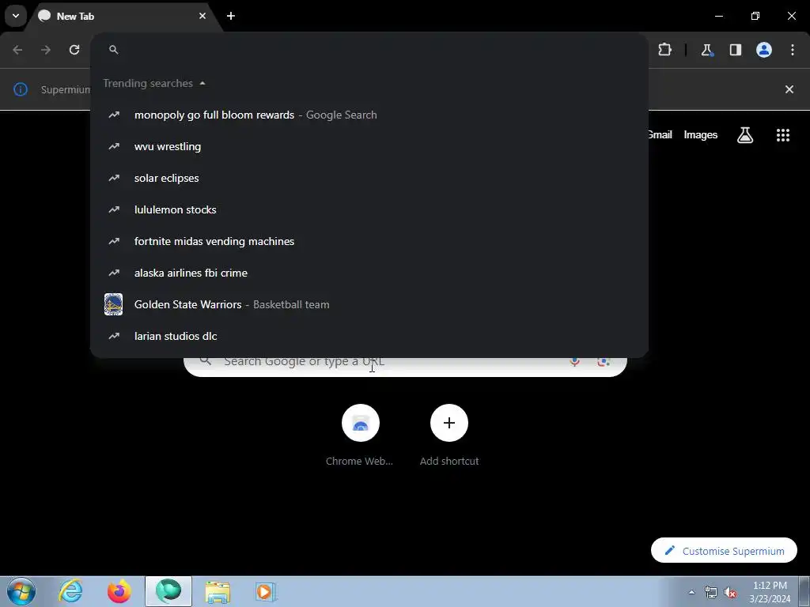Viewport: 810px width, 607px height.
Task: Click the Supermium infobar info icon
Action: 20,89
